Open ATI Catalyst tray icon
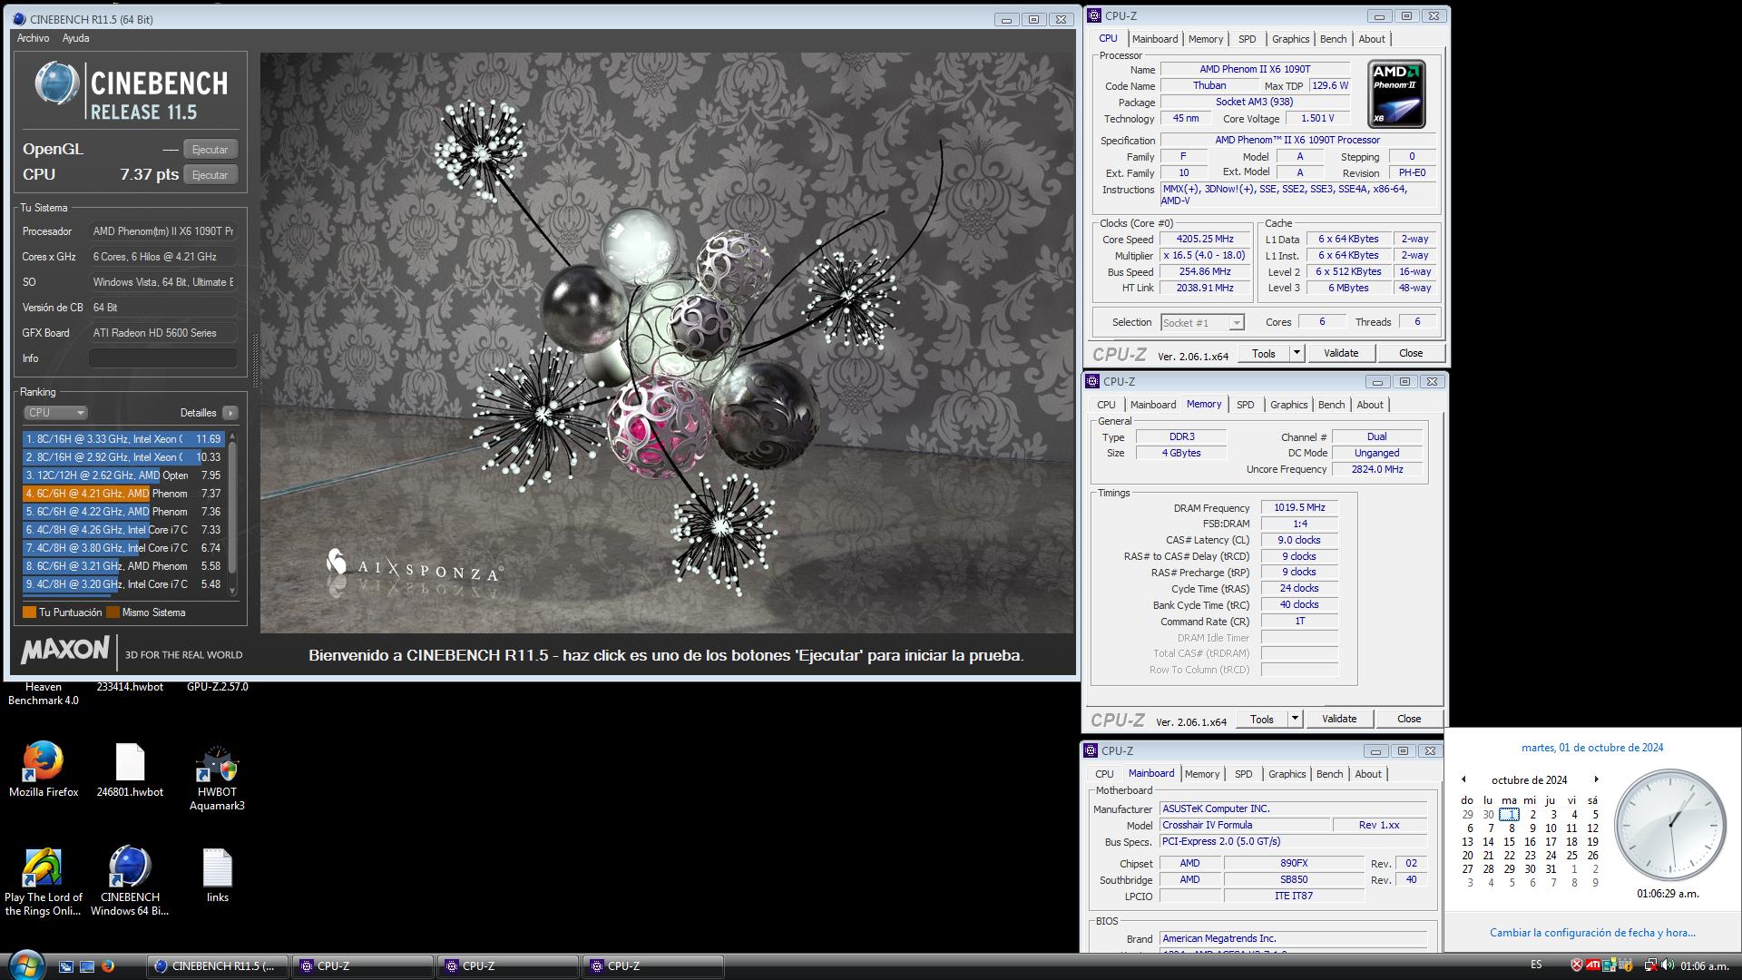The image size is (1742, 980). click(x=1592, y=965)
